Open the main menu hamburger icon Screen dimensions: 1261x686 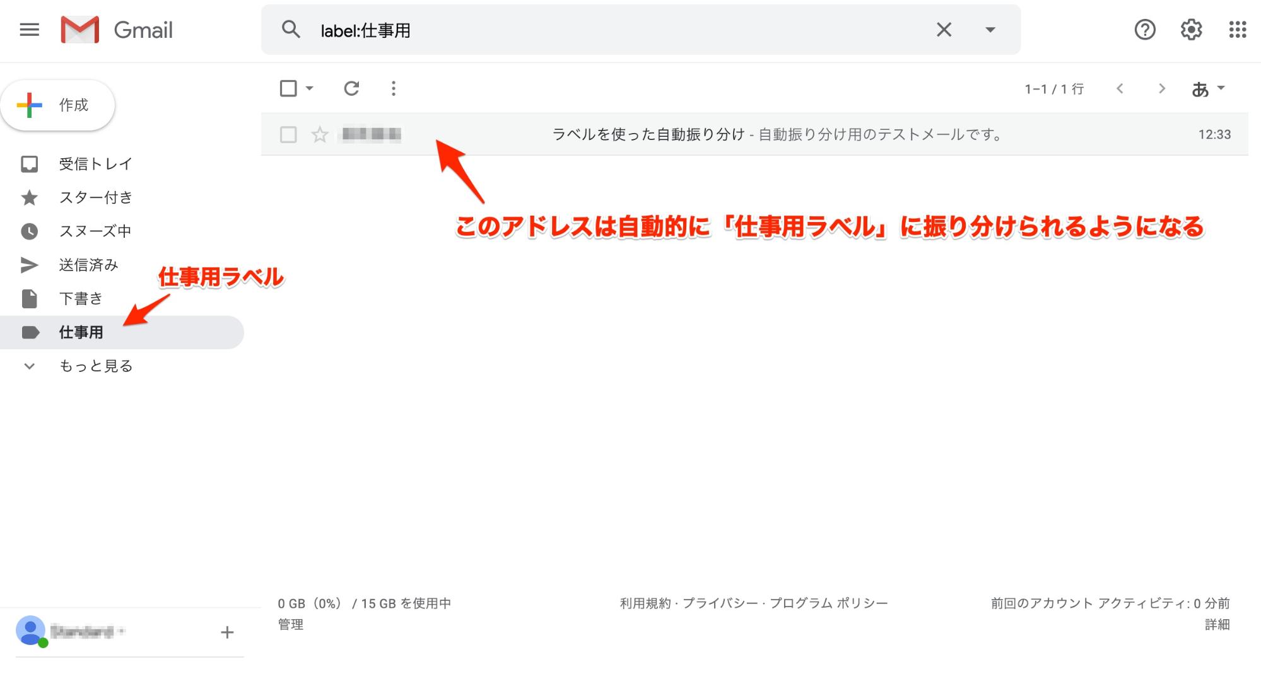[29, 30]
